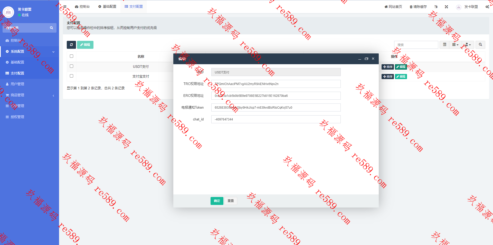Switch to the 基础配置 top tab
493x245 pixels.
(107, 7)
